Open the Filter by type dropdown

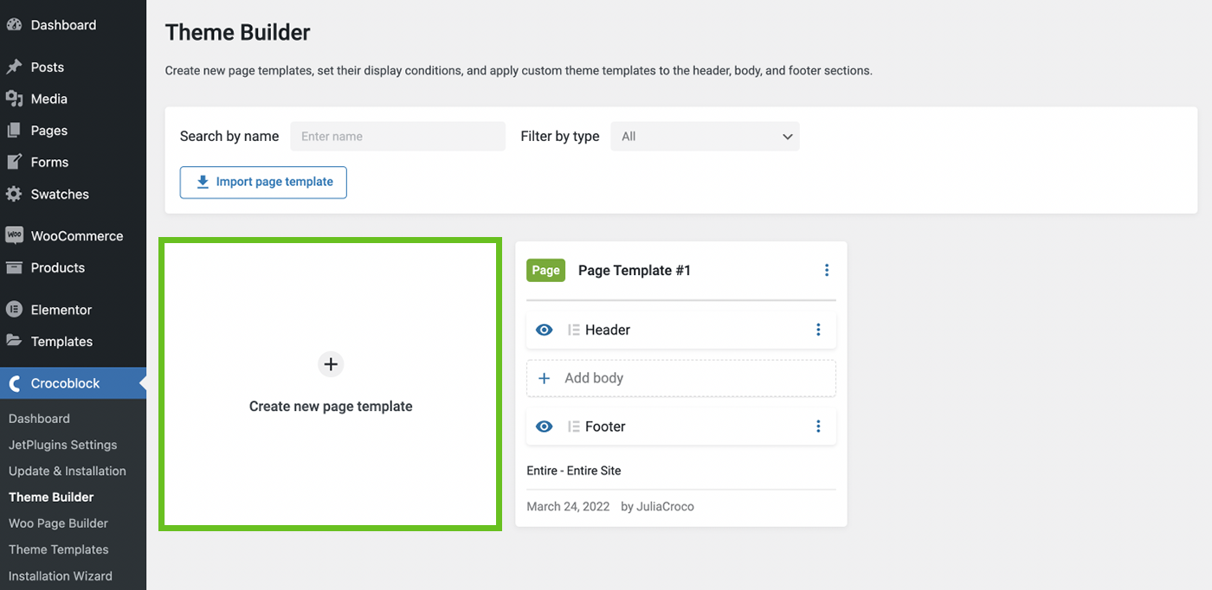705,136
